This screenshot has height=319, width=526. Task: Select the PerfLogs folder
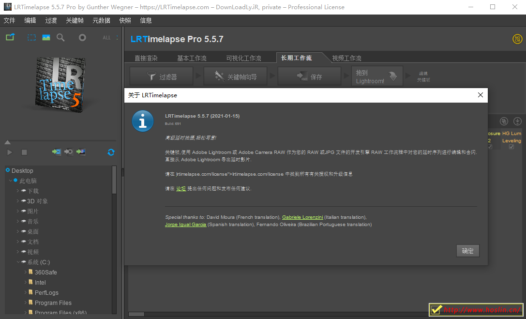click(46, 292)
